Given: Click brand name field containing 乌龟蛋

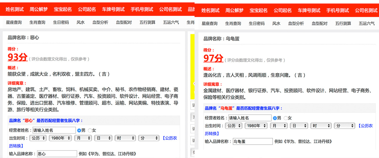Looking at the screenshot, I should 253,141.
